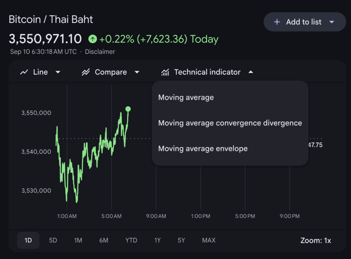
Task: Open the Disclaimer link
Action: (x=100, y=52)
